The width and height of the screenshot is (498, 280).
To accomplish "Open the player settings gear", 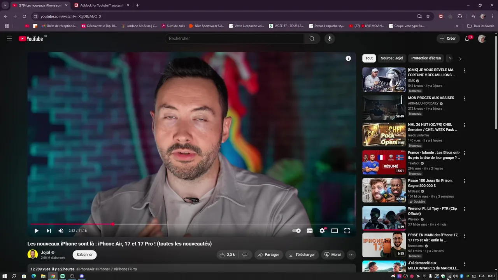I will coord(322,231).
